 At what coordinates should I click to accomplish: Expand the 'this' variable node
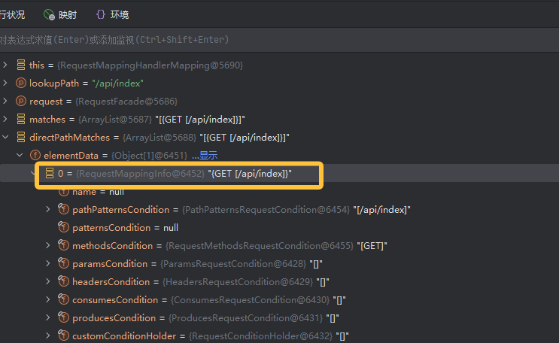click(5, 65)
